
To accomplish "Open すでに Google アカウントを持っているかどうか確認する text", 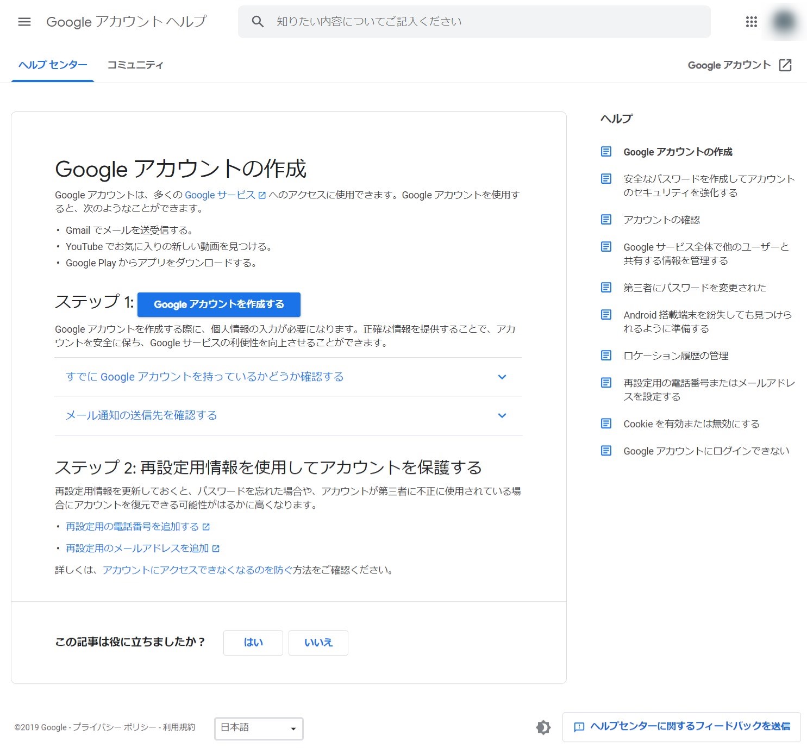I will [205, 377].
